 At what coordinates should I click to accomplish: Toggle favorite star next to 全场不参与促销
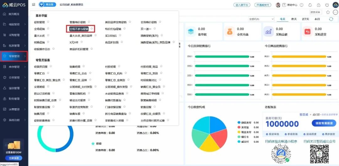(92, 29)
